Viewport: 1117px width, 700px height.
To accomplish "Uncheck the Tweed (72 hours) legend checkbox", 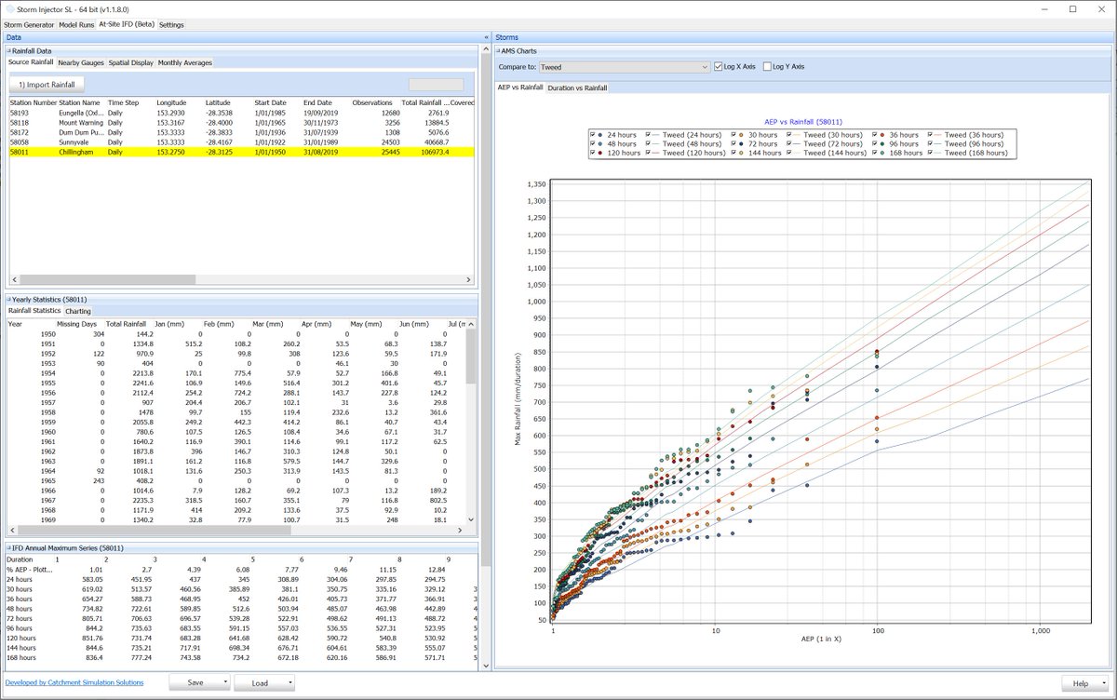I will 790,144.
